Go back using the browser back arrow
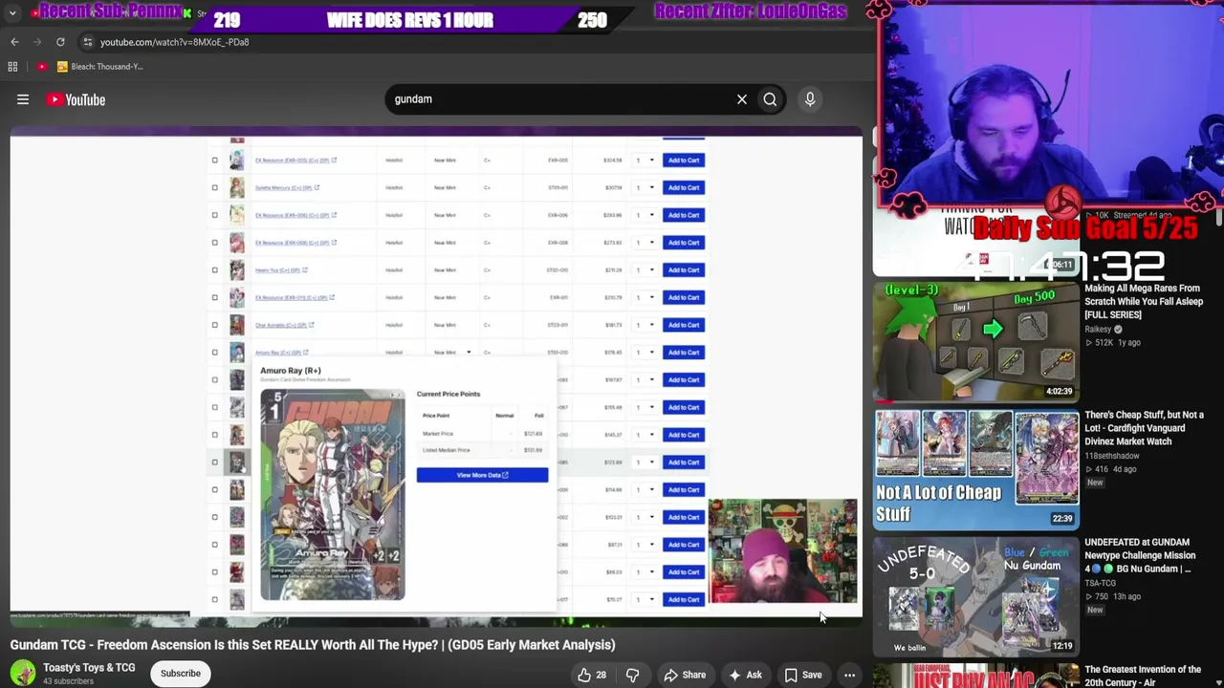 14,42
